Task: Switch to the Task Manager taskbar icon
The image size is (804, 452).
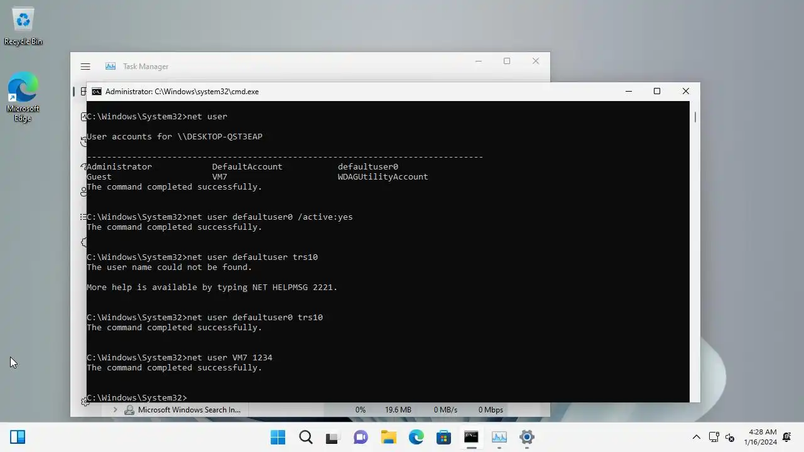Action: click(x=499, y=437)
